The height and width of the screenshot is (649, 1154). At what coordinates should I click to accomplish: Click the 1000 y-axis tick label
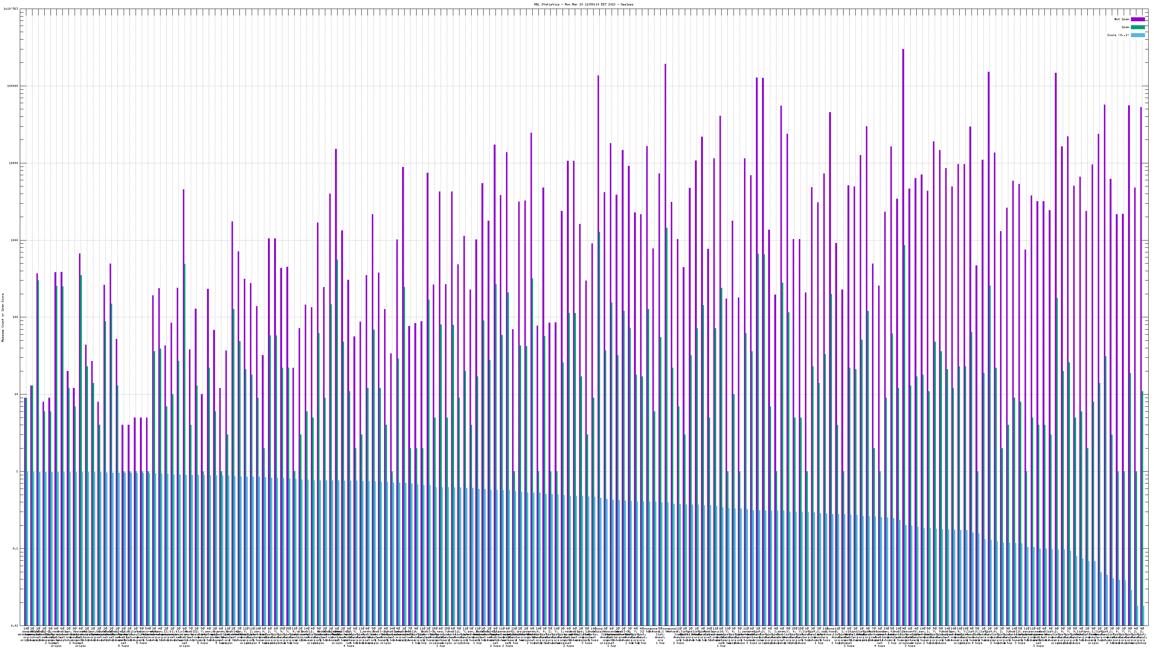pos(14,240)
